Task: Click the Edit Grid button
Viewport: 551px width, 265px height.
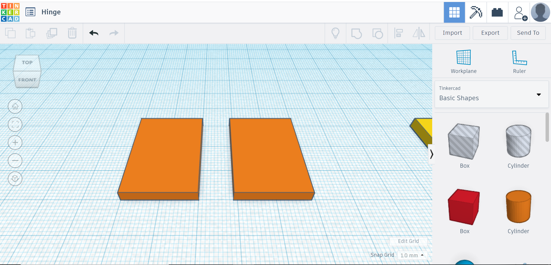Action: click(x=408, y=241)
